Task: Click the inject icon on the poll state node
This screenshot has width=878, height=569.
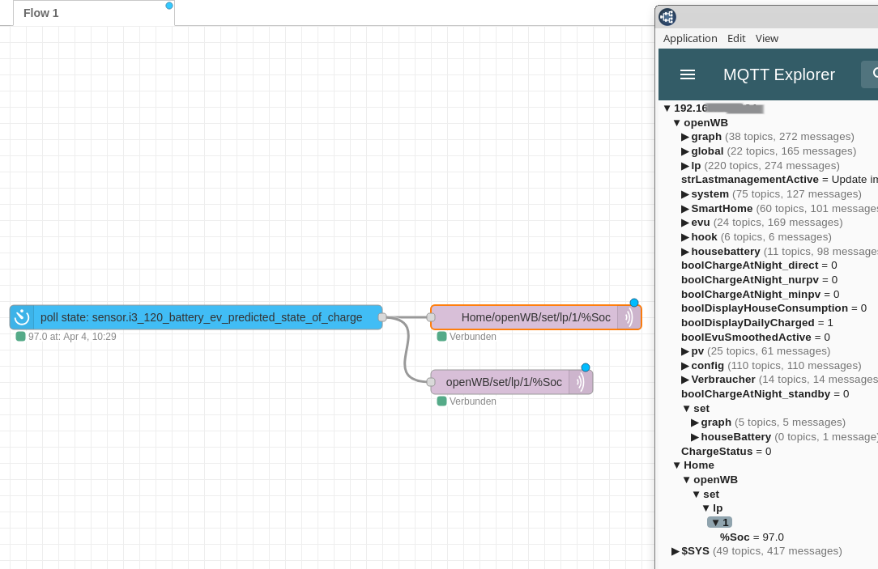Action: [21, 316]
